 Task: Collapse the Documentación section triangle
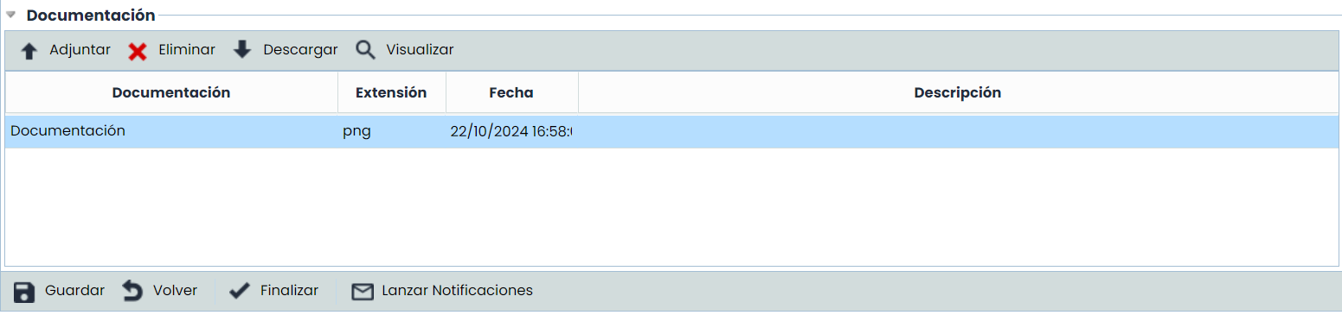point(11,15)
